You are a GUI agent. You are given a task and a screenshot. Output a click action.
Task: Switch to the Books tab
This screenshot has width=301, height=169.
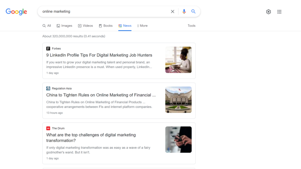tap(106, 26)
